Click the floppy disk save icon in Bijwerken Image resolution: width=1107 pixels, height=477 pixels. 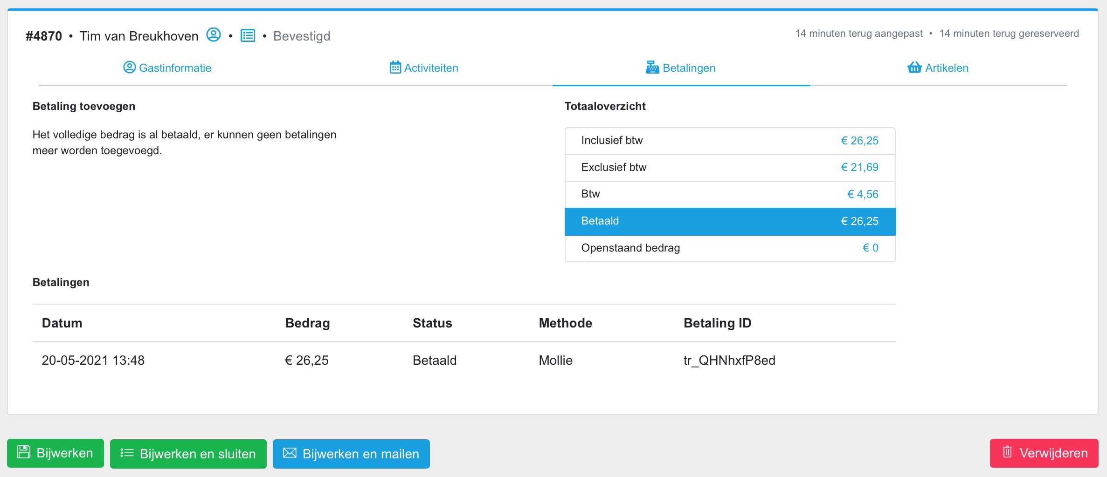(x=24, y=452)
